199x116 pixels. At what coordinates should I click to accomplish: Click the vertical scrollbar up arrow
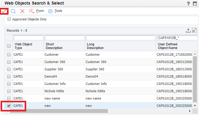(195, 54)
